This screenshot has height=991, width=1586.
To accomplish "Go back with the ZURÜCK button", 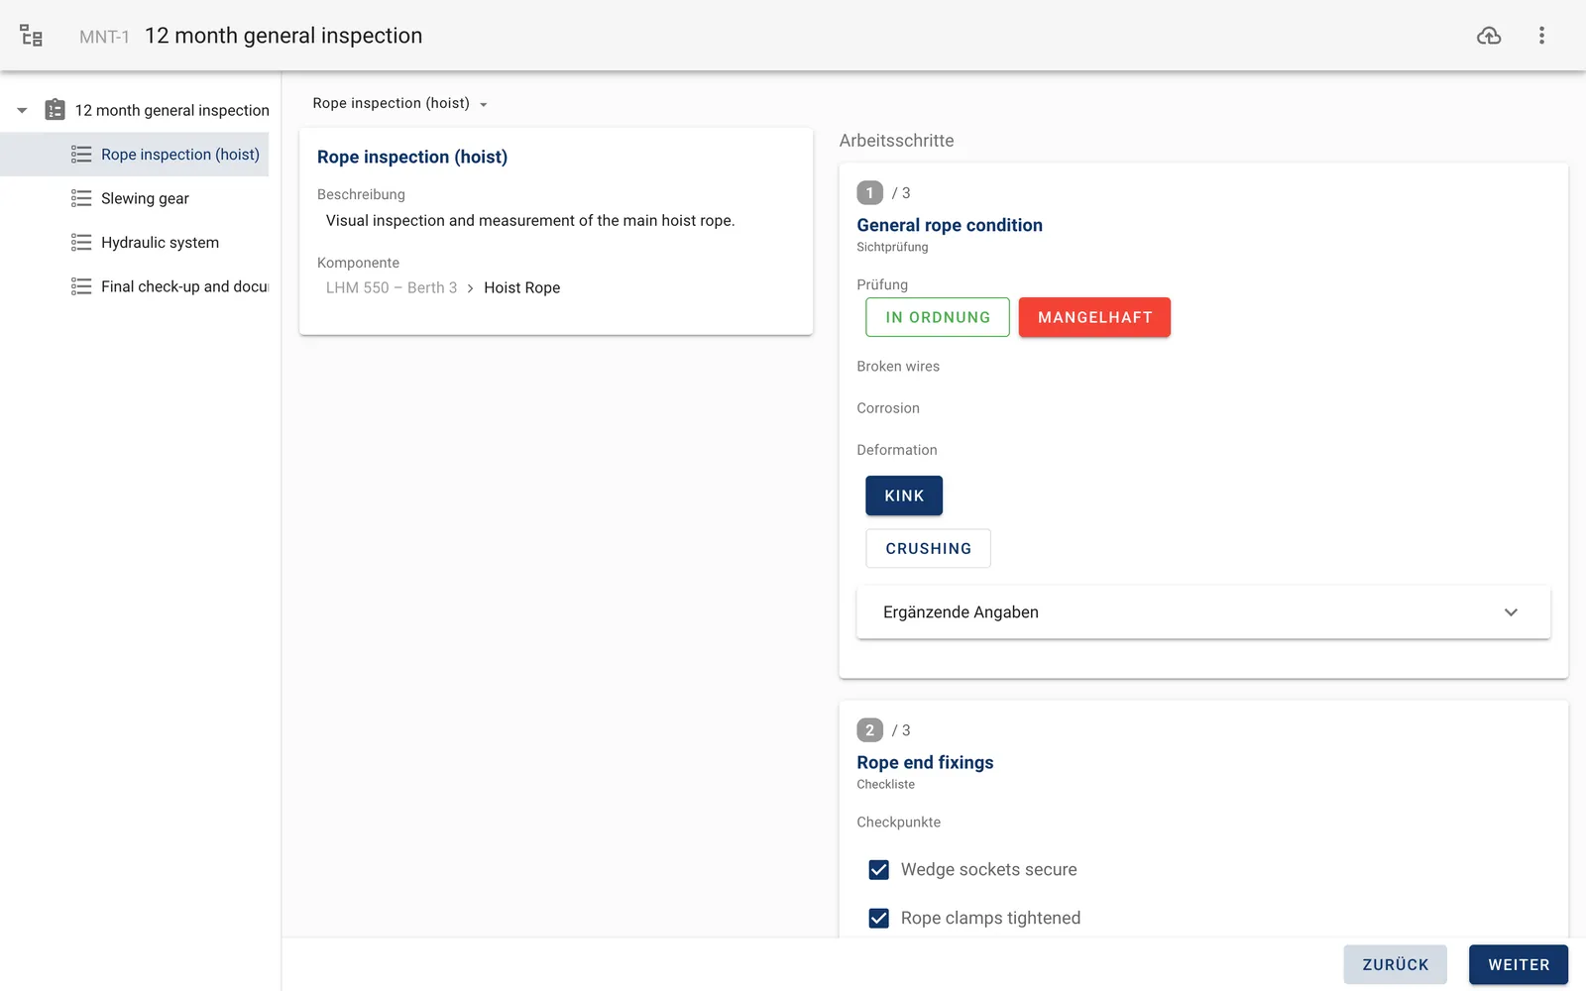I will [x=1396, y=964].
